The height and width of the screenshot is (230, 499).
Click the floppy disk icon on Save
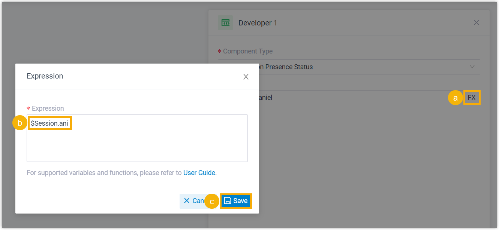pyautogui.click(x=228, y=201)
